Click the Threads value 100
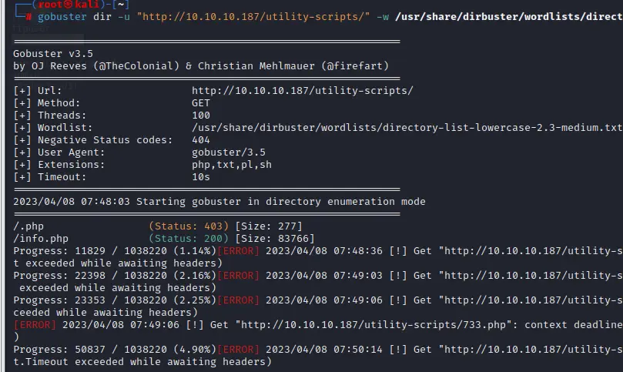Viewport: 623px width, 372px height. 201,115
